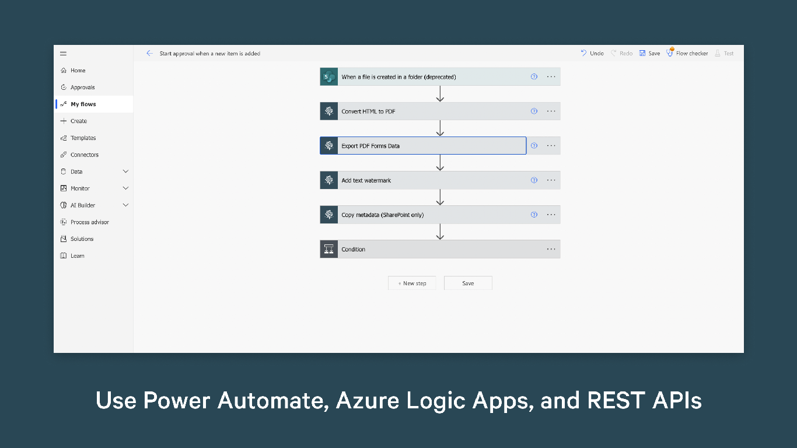
Task: Open Templates in the sidebar
Action: click(83, 138)
